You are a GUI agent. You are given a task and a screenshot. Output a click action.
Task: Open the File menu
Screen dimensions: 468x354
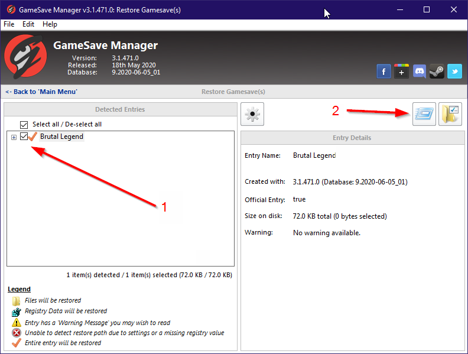click(x=9, y=24)
